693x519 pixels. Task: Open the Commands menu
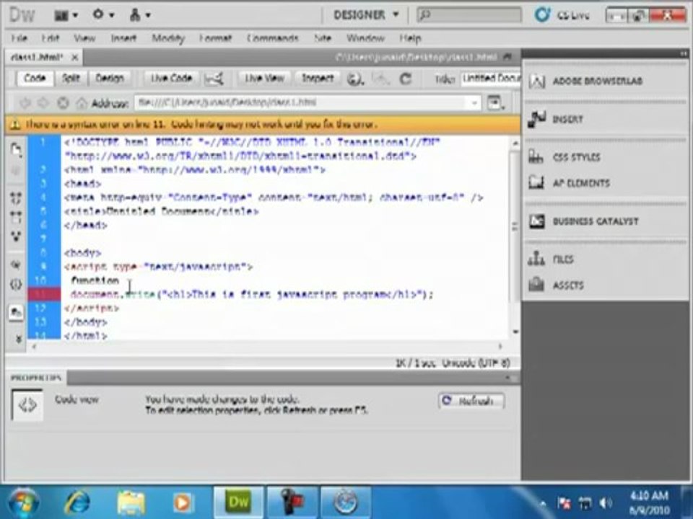(272, 38)
